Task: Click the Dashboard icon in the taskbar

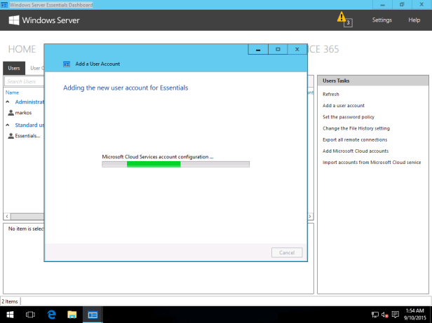Action: [93, 315]
